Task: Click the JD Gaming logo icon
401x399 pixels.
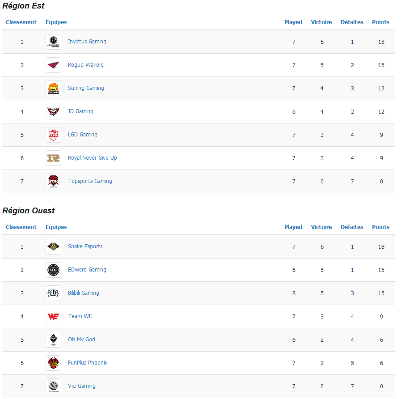Action: (54, 111)
